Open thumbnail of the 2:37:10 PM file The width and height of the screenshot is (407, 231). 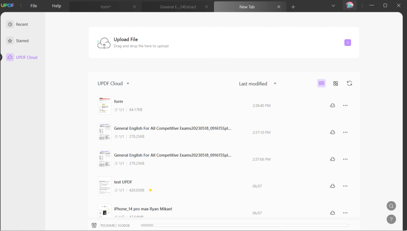pyautogui.click(x=105, y=132)
